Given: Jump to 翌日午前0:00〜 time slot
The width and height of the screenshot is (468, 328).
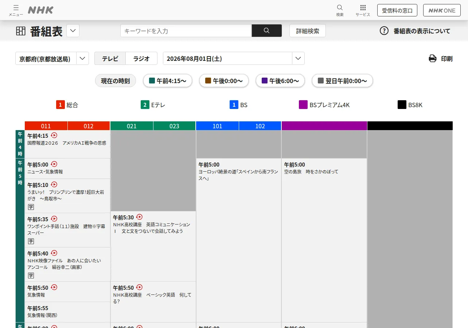Looking at the screenshot, I should (342, 81).
